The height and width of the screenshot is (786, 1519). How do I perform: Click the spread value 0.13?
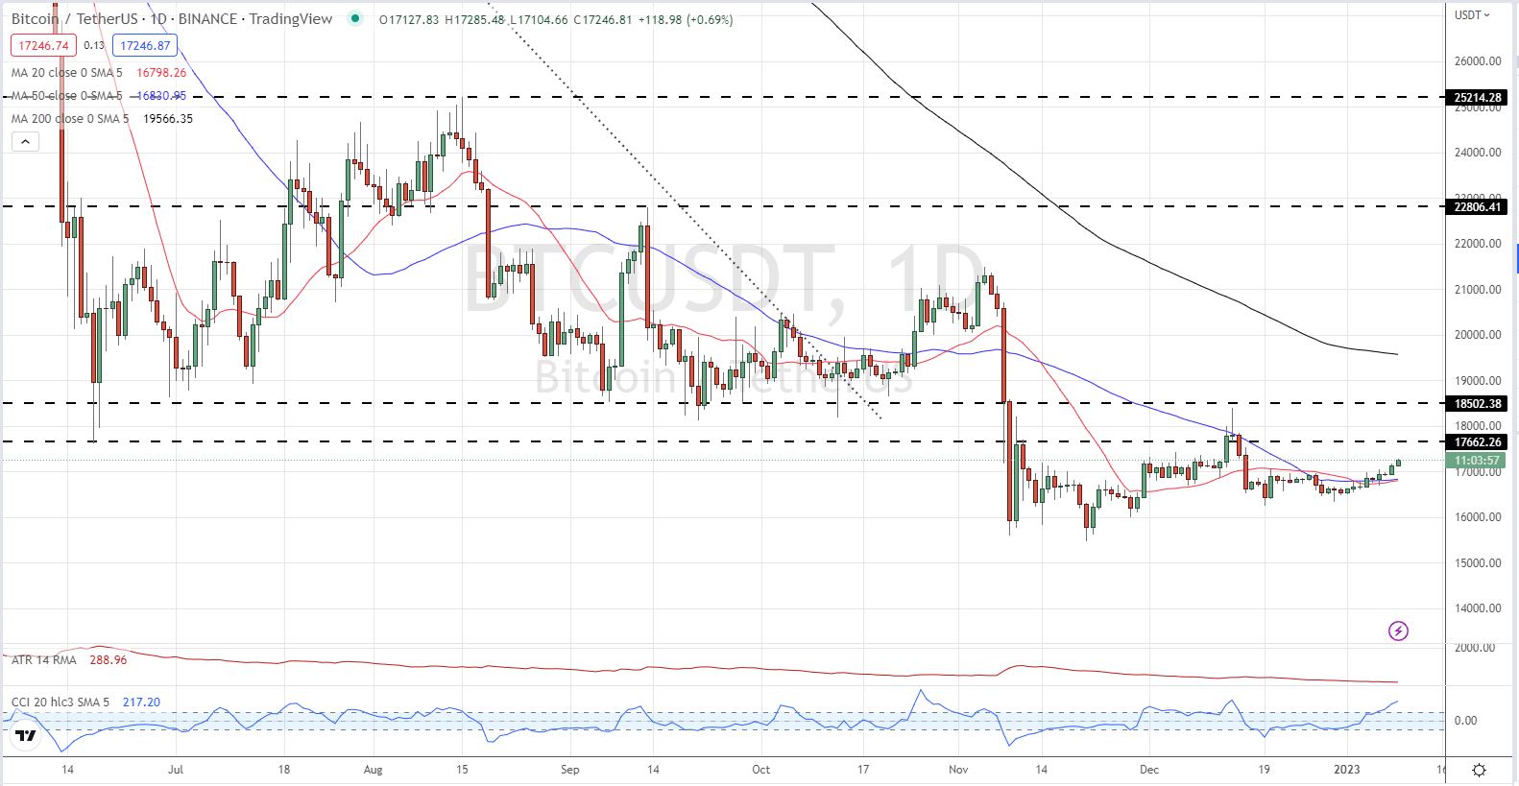click(x=94, y=45)
